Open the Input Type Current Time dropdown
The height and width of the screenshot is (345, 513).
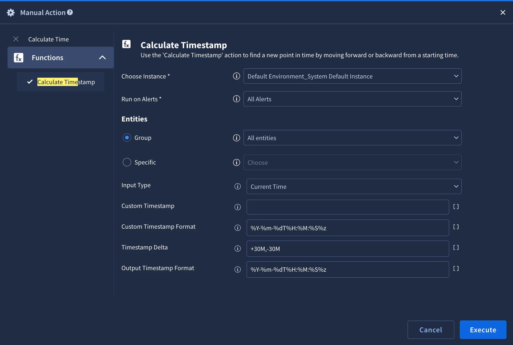click(x=354, y=186)
